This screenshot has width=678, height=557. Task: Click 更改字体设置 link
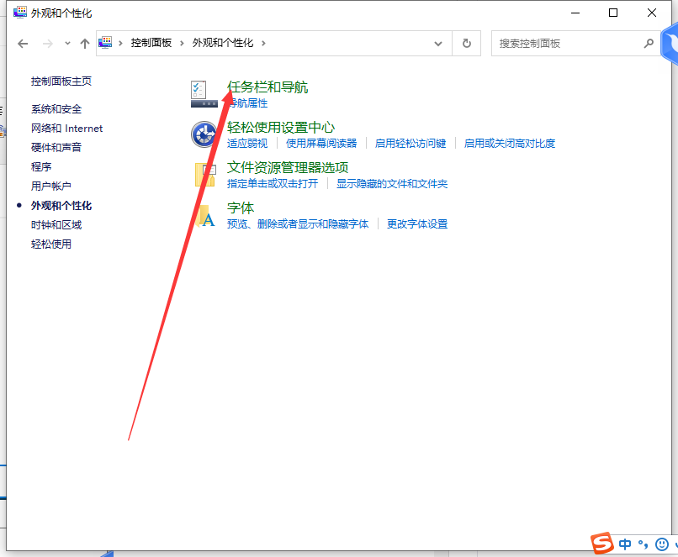pos(417,223)
